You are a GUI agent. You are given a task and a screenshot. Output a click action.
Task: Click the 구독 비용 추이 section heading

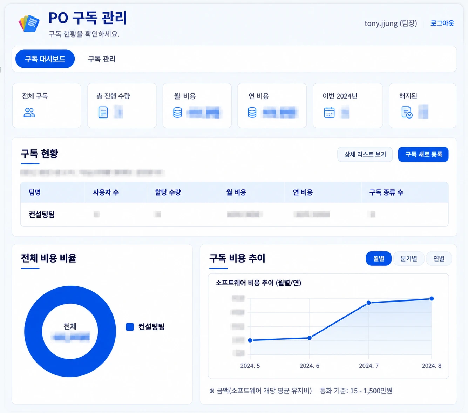(237, 258)
